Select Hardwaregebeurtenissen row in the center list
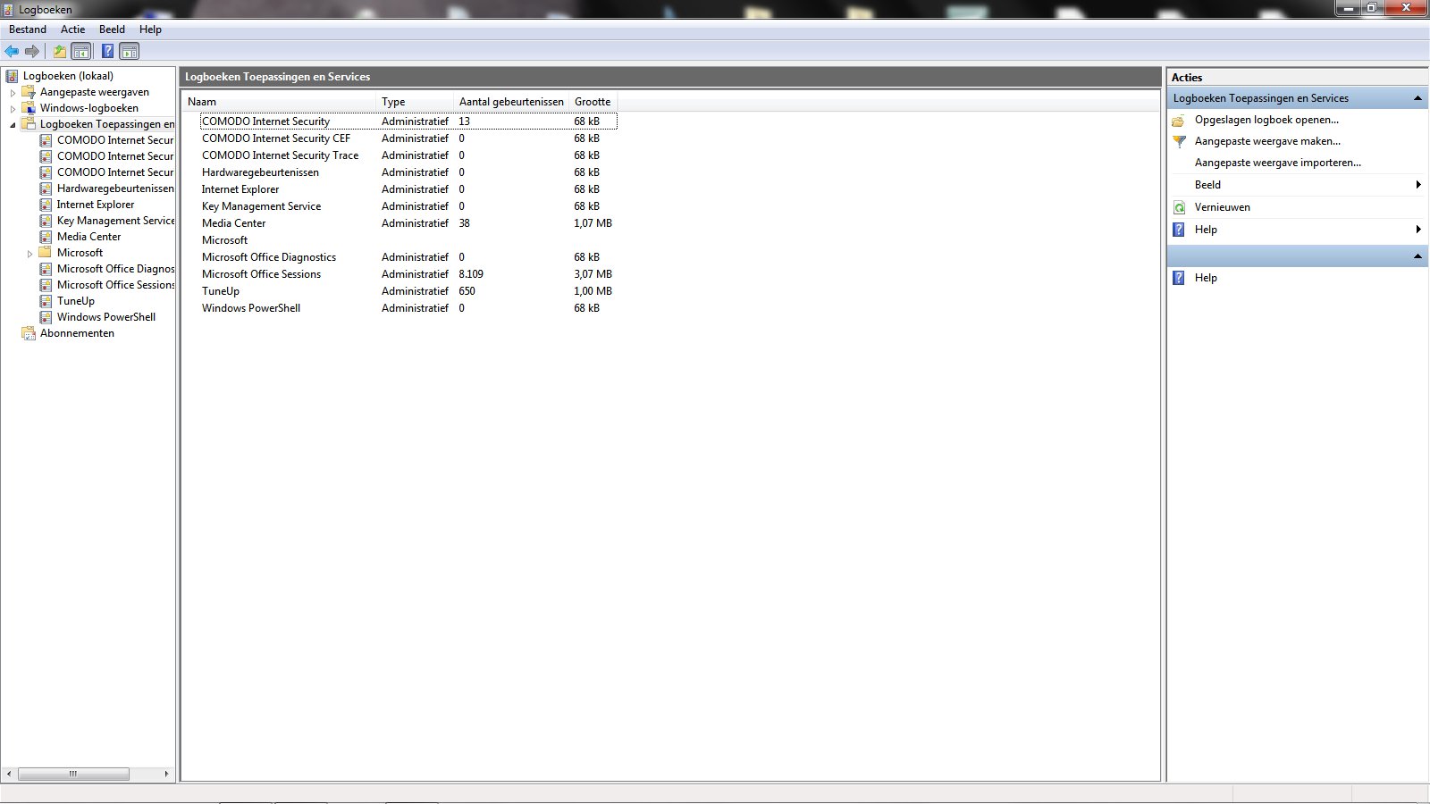Image resolution: width=1430 pixels, height=804 pixels. pyautogui.click(x=408, y=172)
